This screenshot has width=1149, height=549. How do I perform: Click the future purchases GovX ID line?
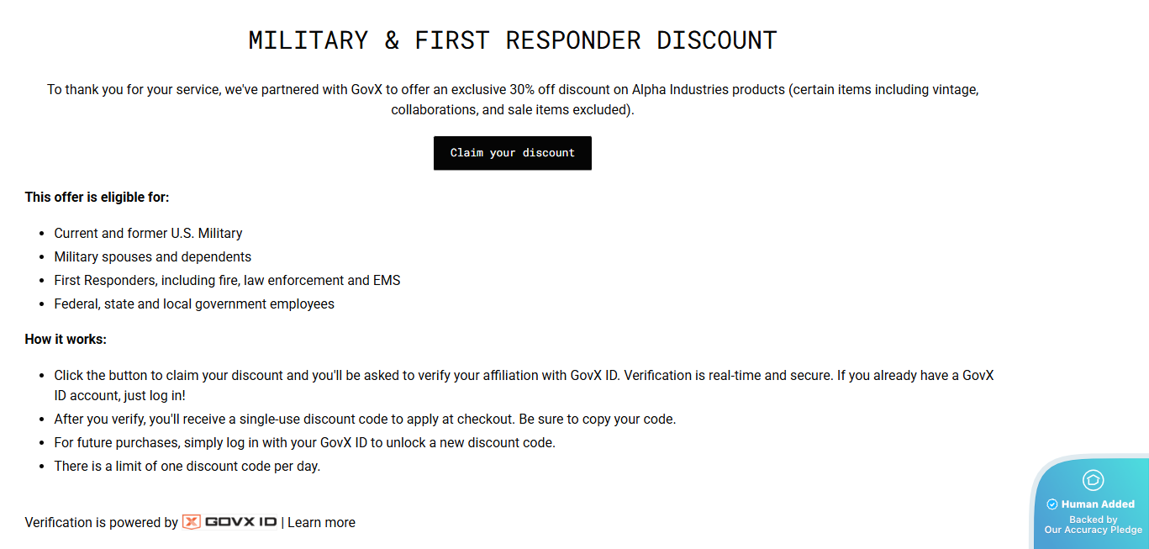[x=304, y=442]
